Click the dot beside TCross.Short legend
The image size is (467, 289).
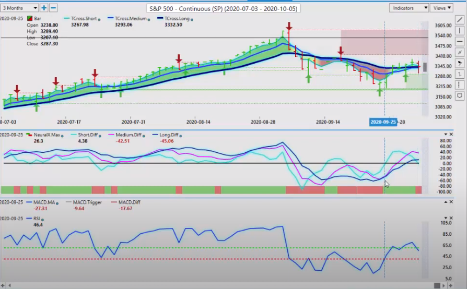tap(99, 20)
